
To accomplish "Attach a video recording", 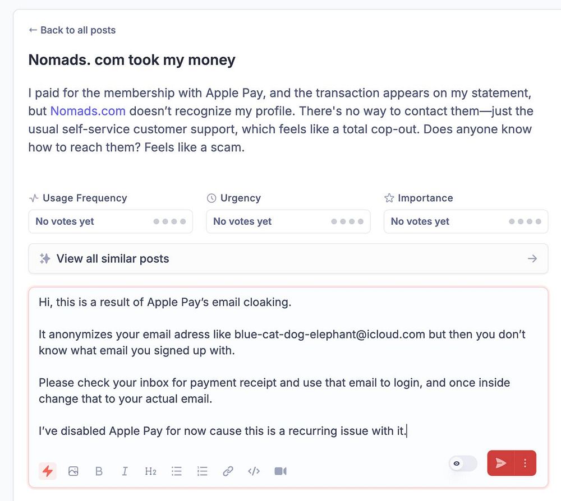I will coord(280,471).
